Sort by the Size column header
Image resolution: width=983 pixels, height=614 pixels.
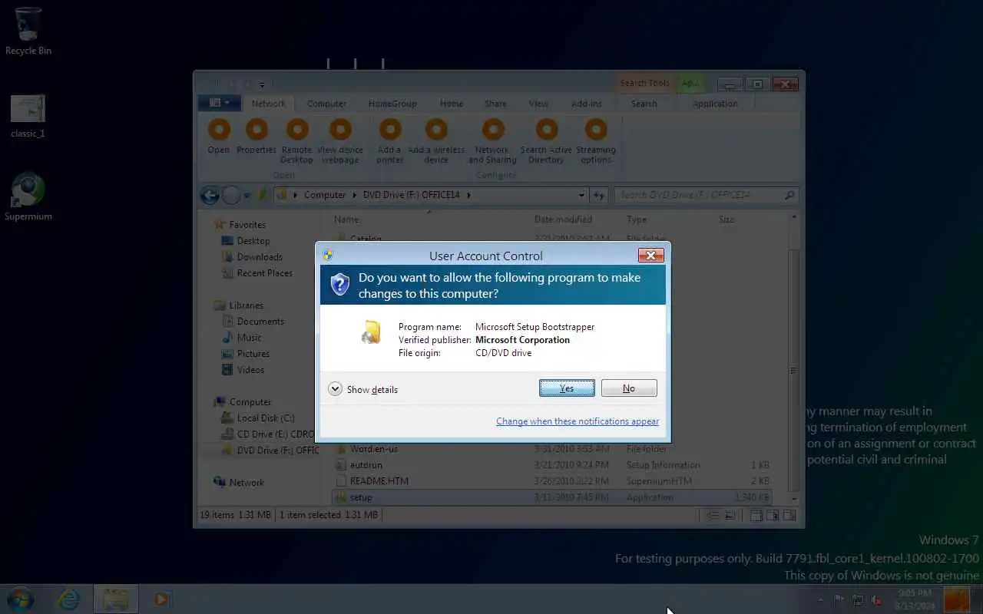coord(726,220)
